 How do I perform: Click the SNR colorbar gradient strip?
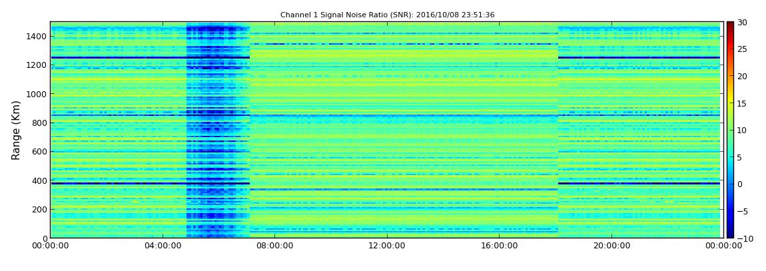pyautogui.click(x=730, y=130)
